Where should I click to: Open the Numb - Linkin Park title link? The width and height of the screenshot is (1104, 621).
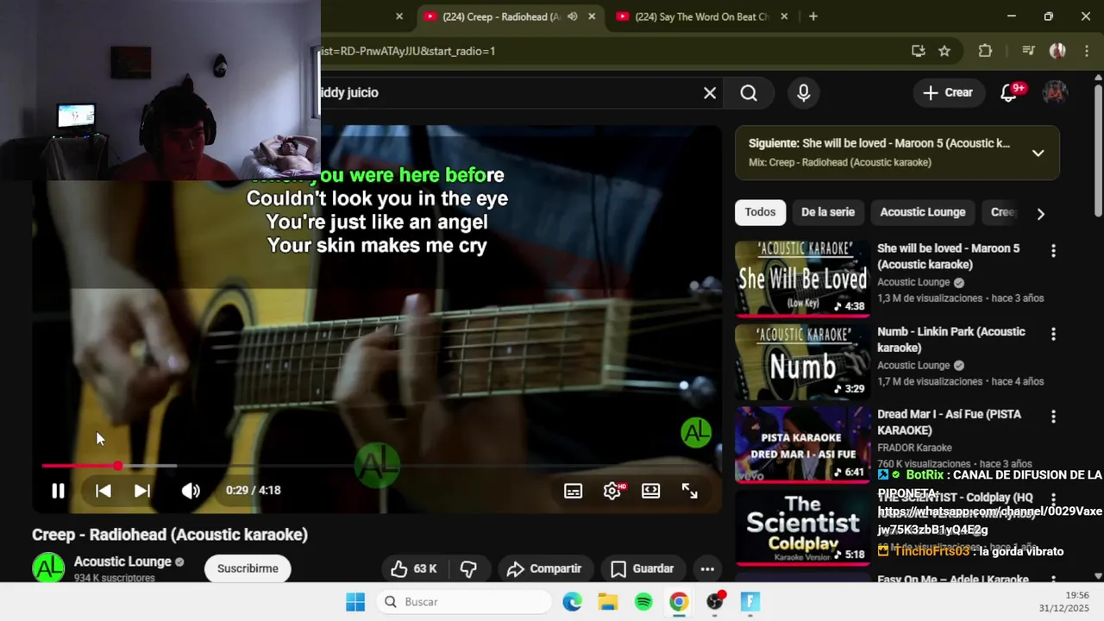pos(951,340)
